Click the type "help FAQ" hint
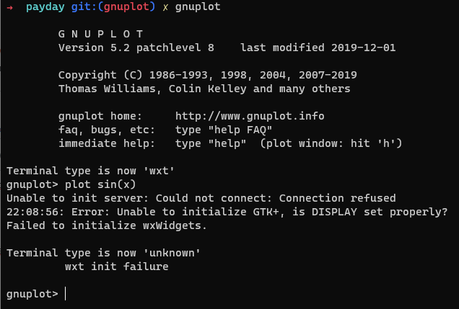Viewport: 459px width, 309px height. click(x=224, y=130)
